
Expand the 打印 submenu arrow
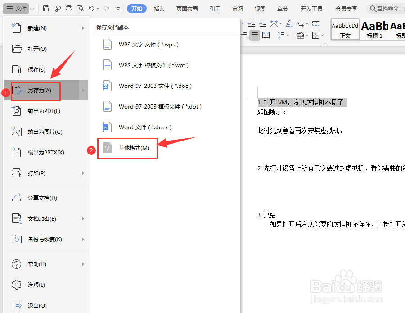coord(83,173)
